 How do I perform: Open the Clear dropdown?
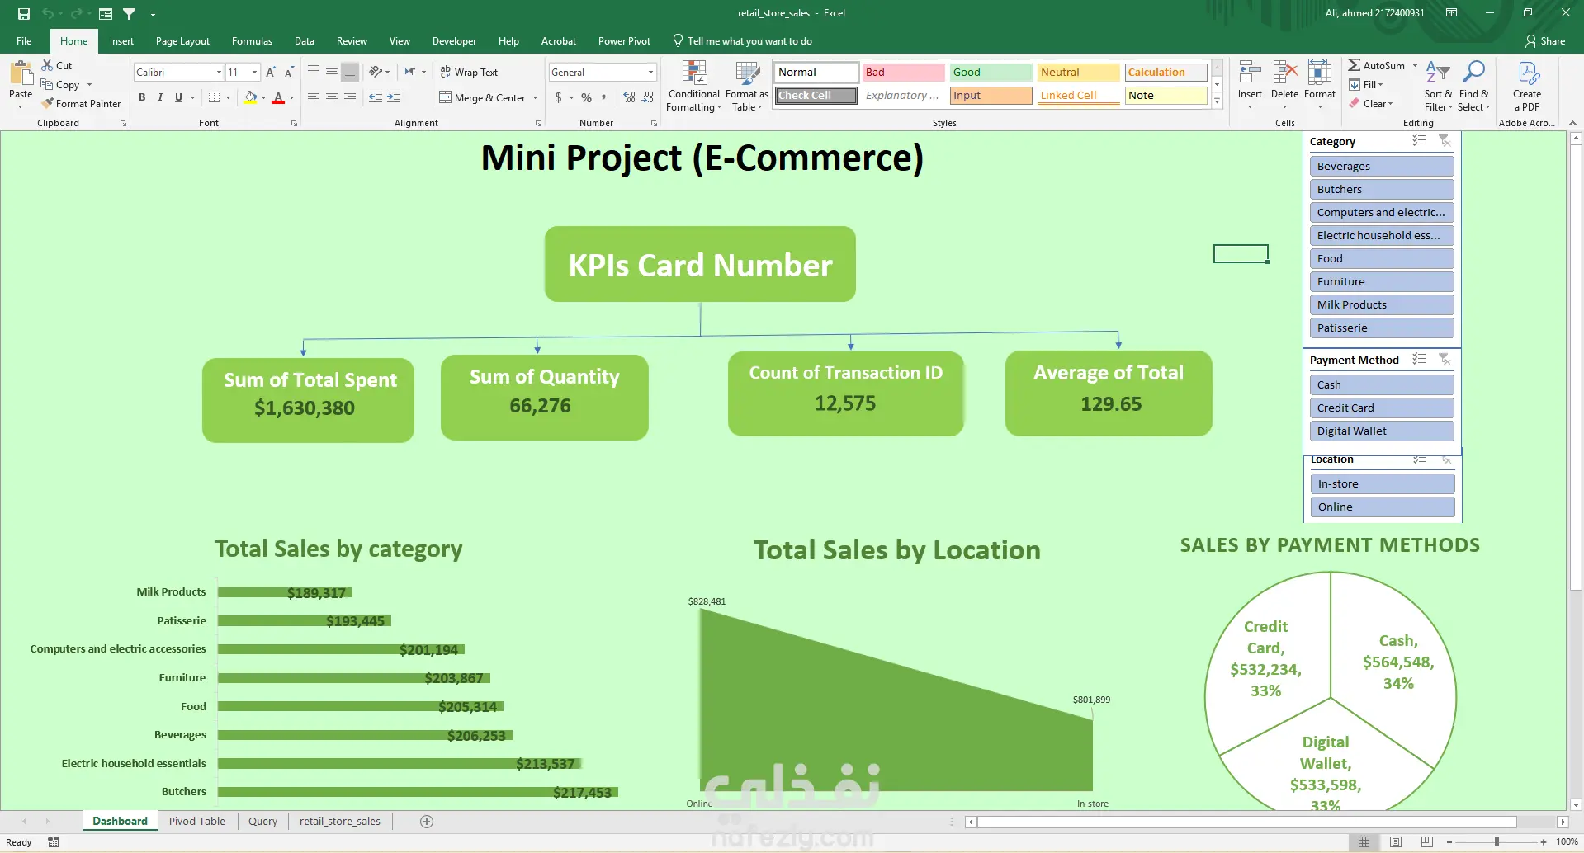click(1371, 103)
